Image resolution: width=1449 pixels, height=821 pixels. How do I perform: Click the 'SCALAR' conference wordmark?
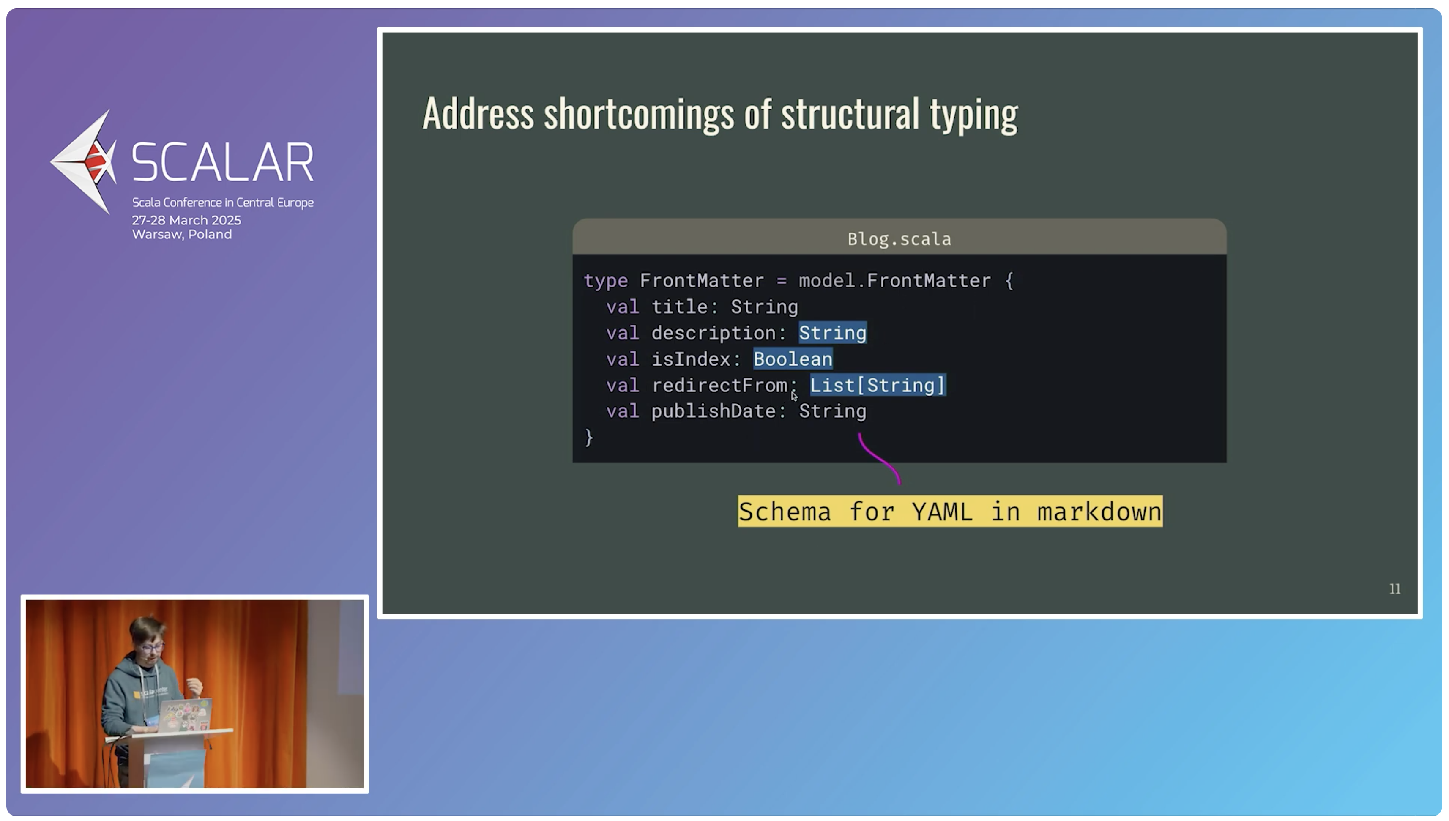223,162
